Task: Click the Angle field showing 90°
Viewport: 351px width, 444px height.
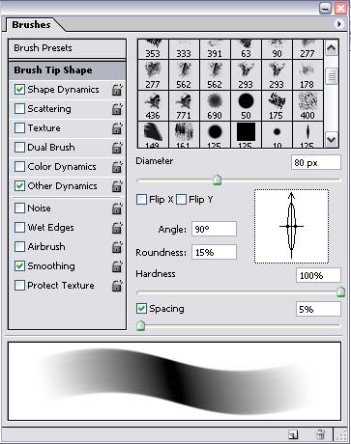Action: [x=214, y=229]
